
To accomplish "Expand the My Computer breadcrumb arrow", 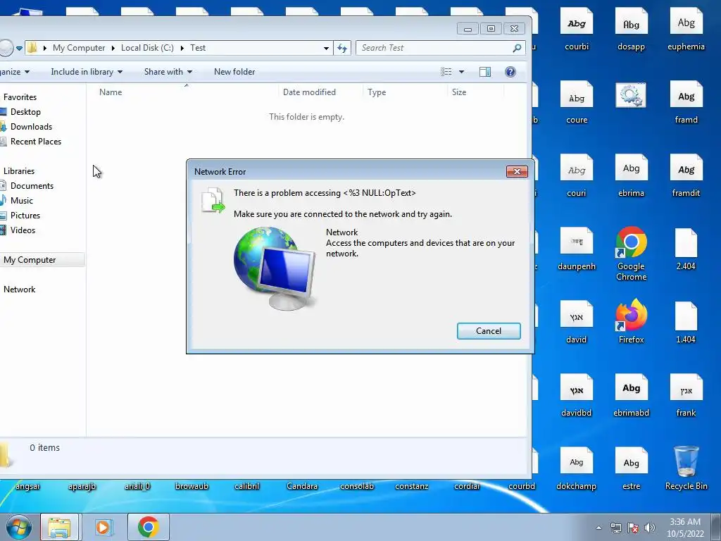I will 113,48.
